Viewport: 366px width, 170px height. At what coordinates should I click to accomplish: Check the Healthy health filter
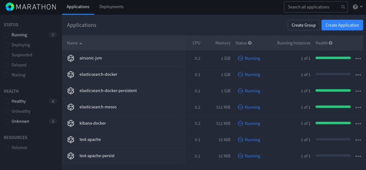(6, 101)
